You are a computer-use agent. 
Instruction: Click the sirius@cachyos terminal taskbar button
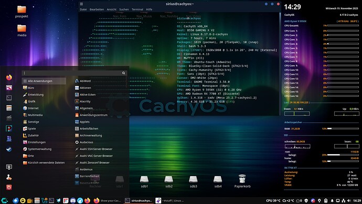139,200
